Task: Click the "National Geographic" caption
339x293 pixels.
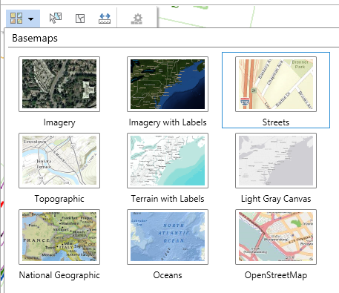Action: click(59, 275)
